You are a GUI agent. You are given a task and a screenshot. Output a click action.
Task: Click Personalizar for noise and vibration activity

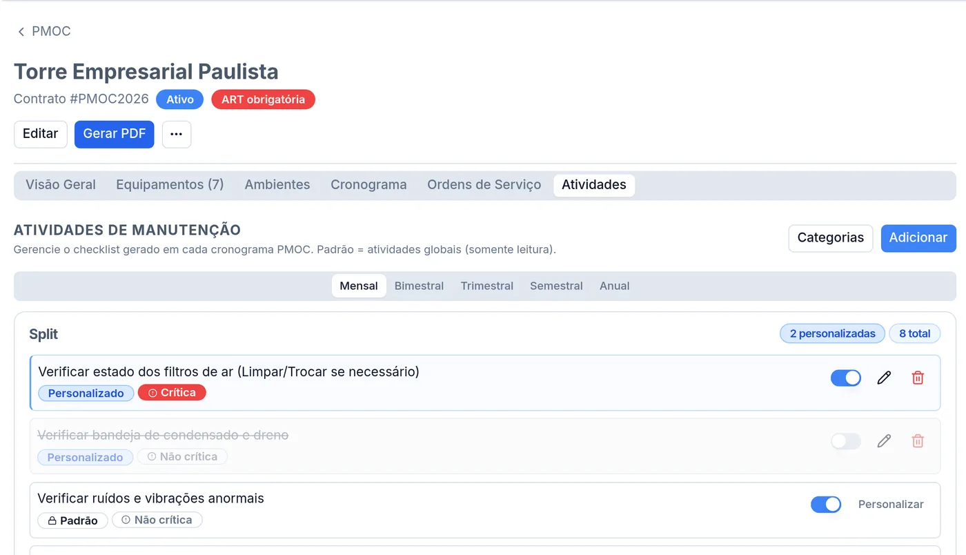[x=891, y=505]
